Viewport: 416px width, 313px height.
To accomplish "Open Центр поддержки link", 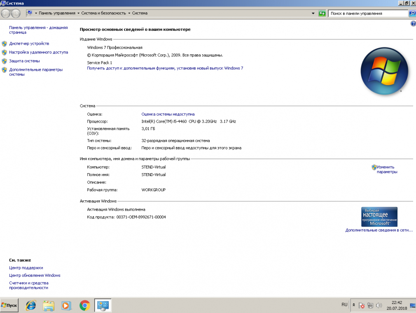I will [26, 268].
